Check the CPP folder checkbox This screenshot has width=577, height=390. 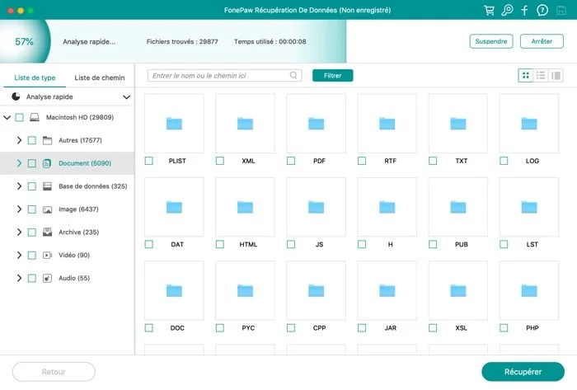[291, 328]
